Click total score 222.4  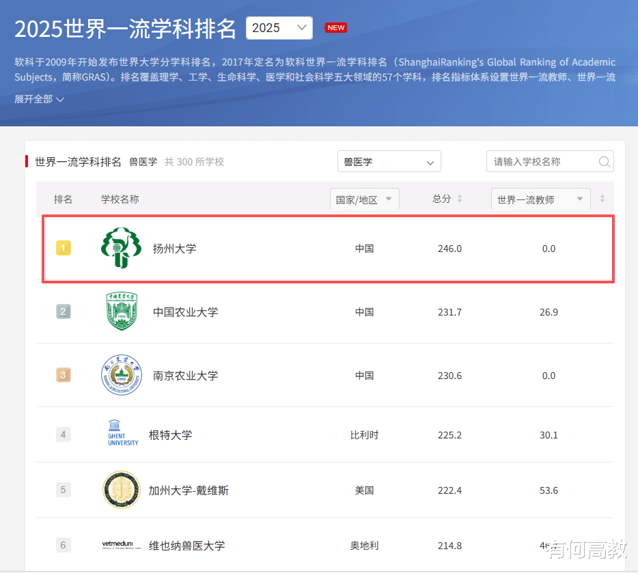pos(449,490)
